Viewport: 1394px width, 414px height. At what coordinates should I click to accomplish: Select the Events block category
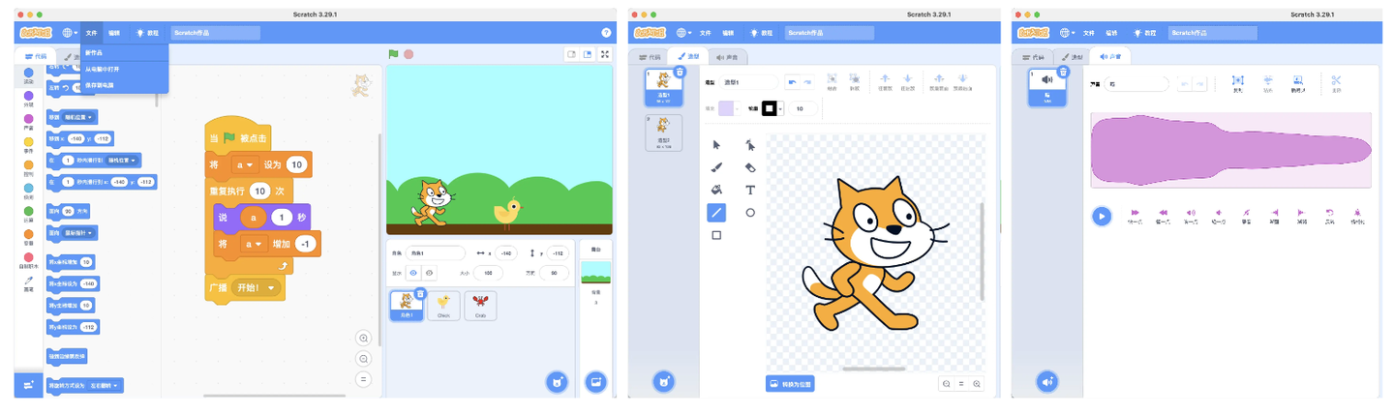(x=28, y=144)
